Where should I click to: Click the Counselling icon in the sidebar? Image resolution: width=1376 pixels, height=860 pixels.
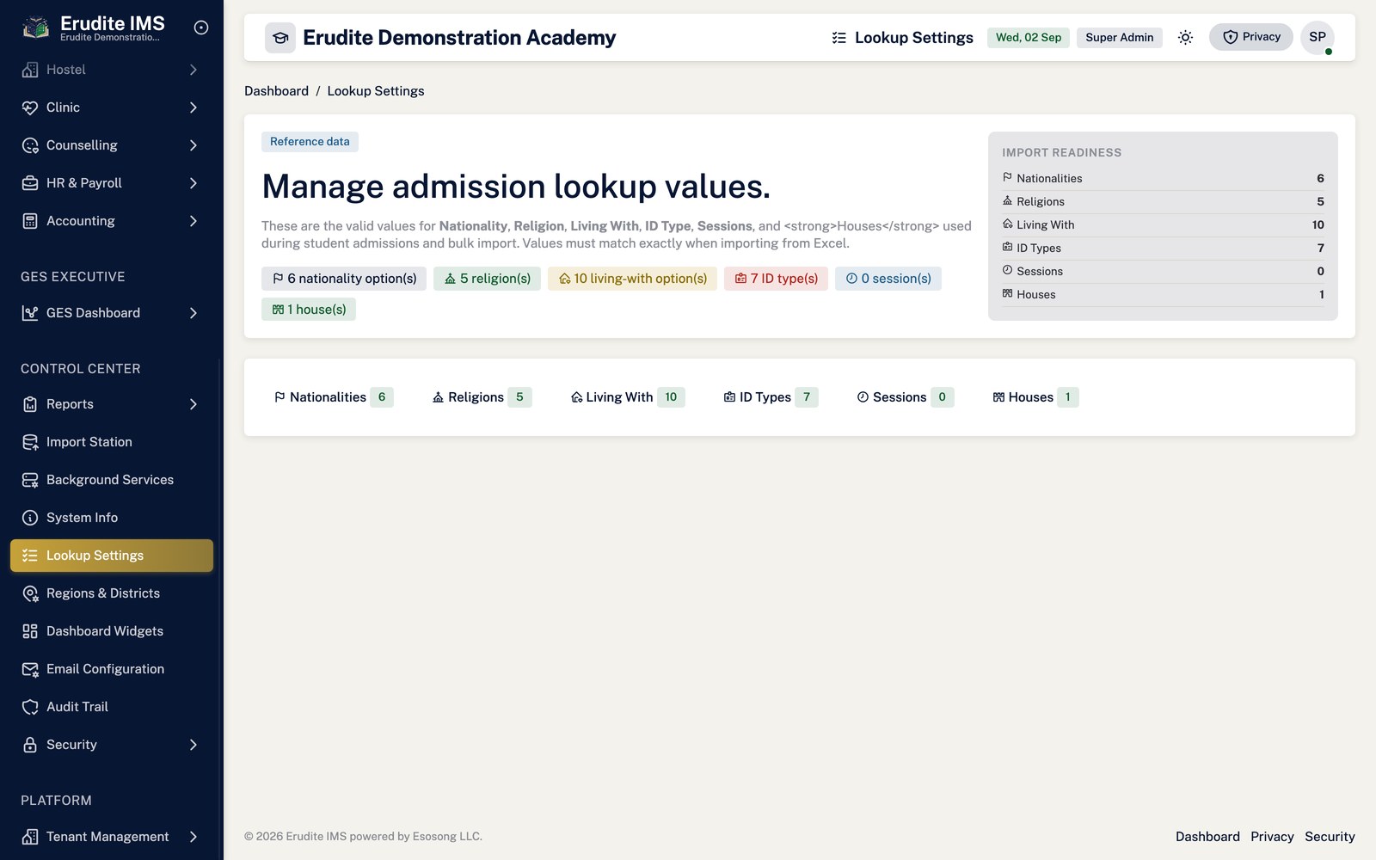pyautogui.click(x=30, y=145)
